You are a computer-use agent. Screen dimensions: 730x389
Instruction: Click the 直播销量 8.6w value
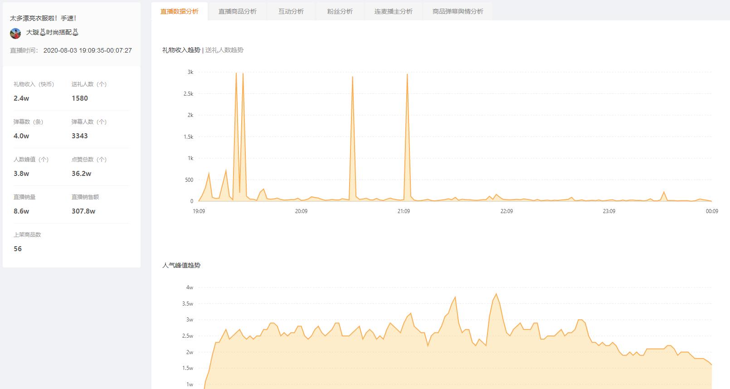pos(21,211)
